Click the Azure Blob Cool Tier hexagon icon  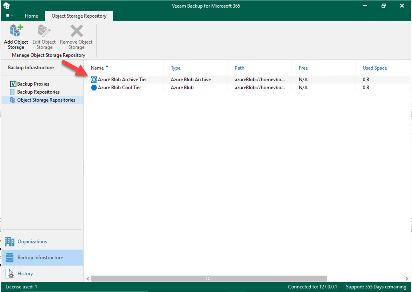pos(94,88)
